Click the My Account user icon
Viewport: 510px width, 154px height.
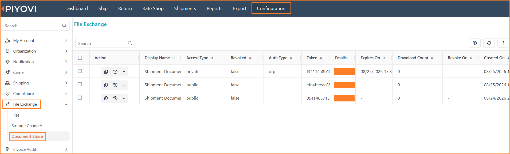pos(7,40)
